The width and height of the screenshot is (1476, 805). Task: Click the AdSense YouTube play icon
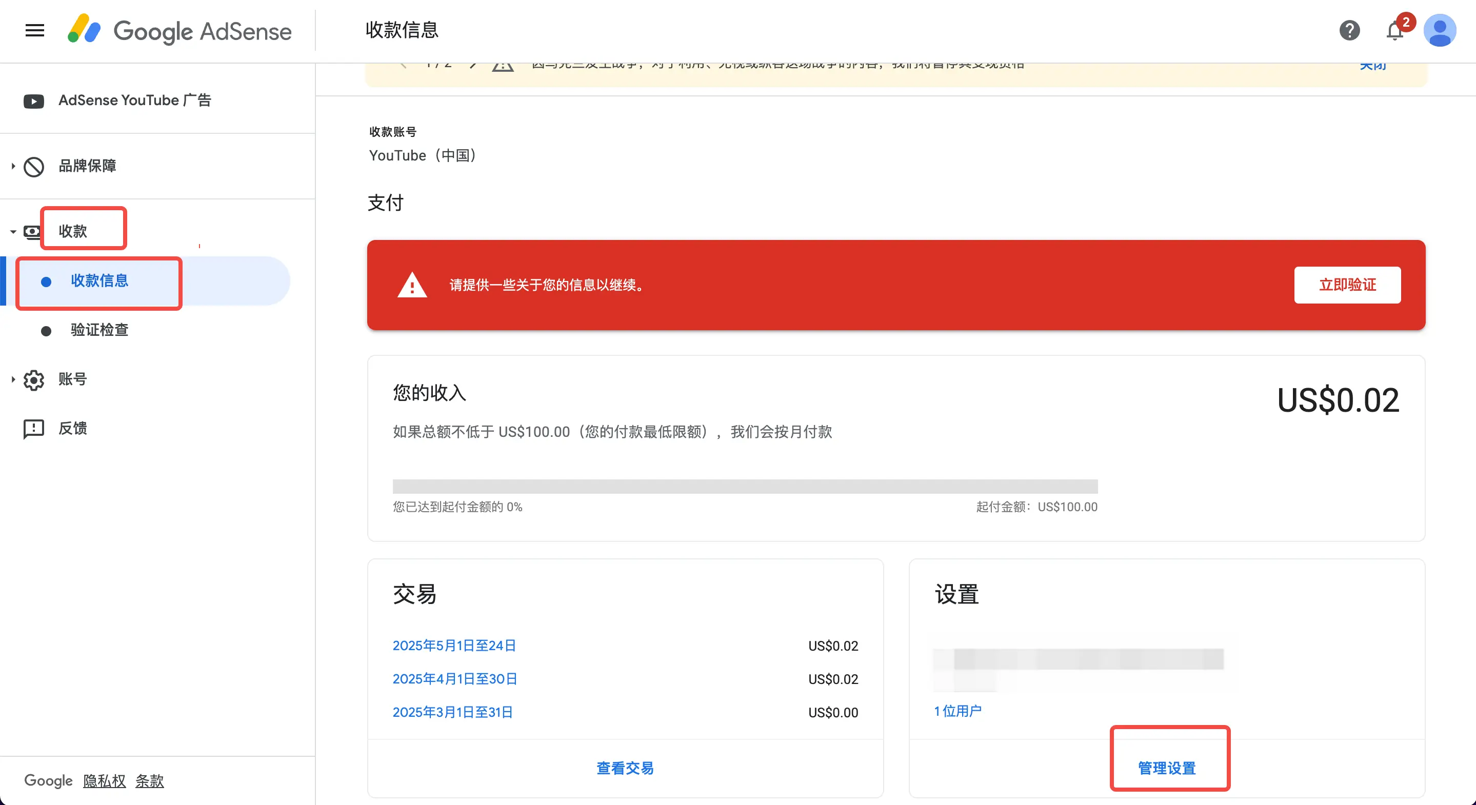point(34,102)
